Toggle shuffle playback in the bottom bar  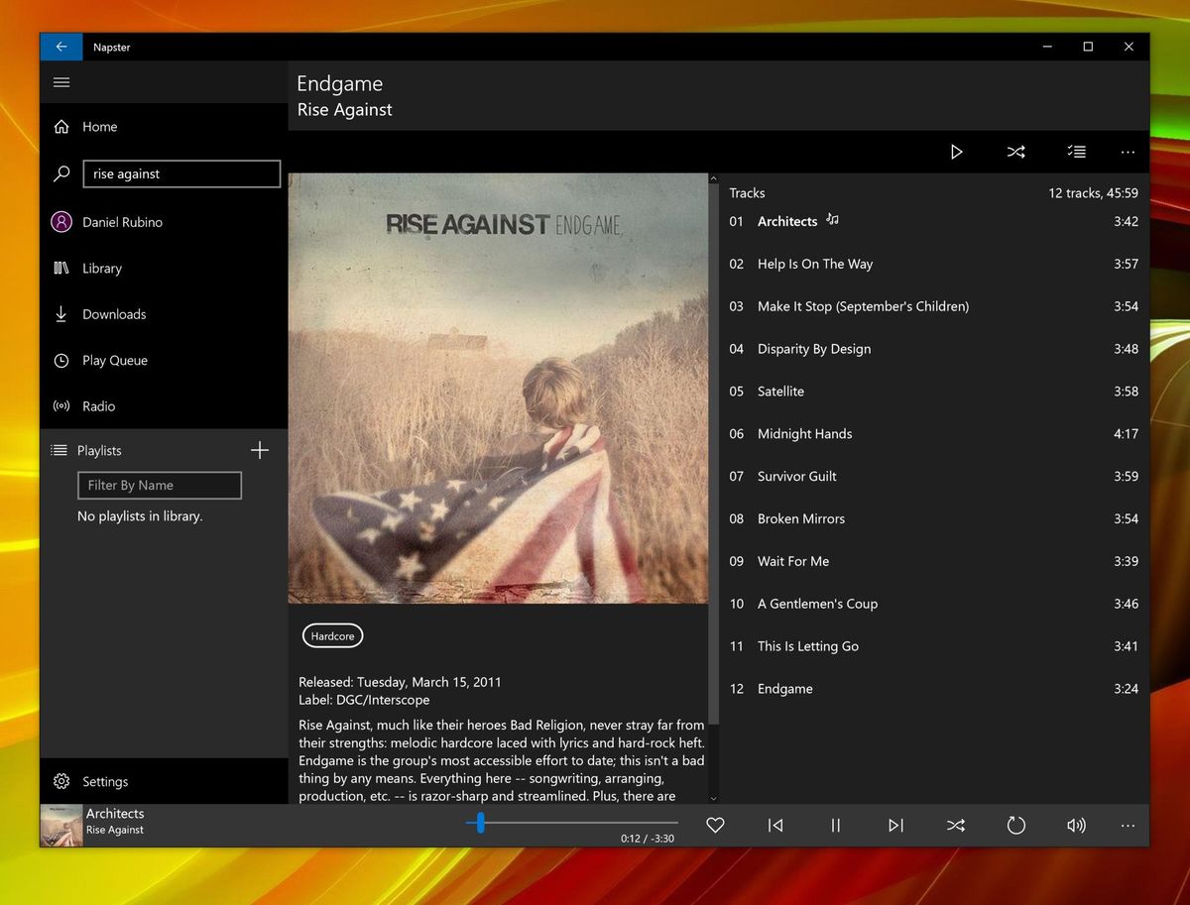(955, 824)
